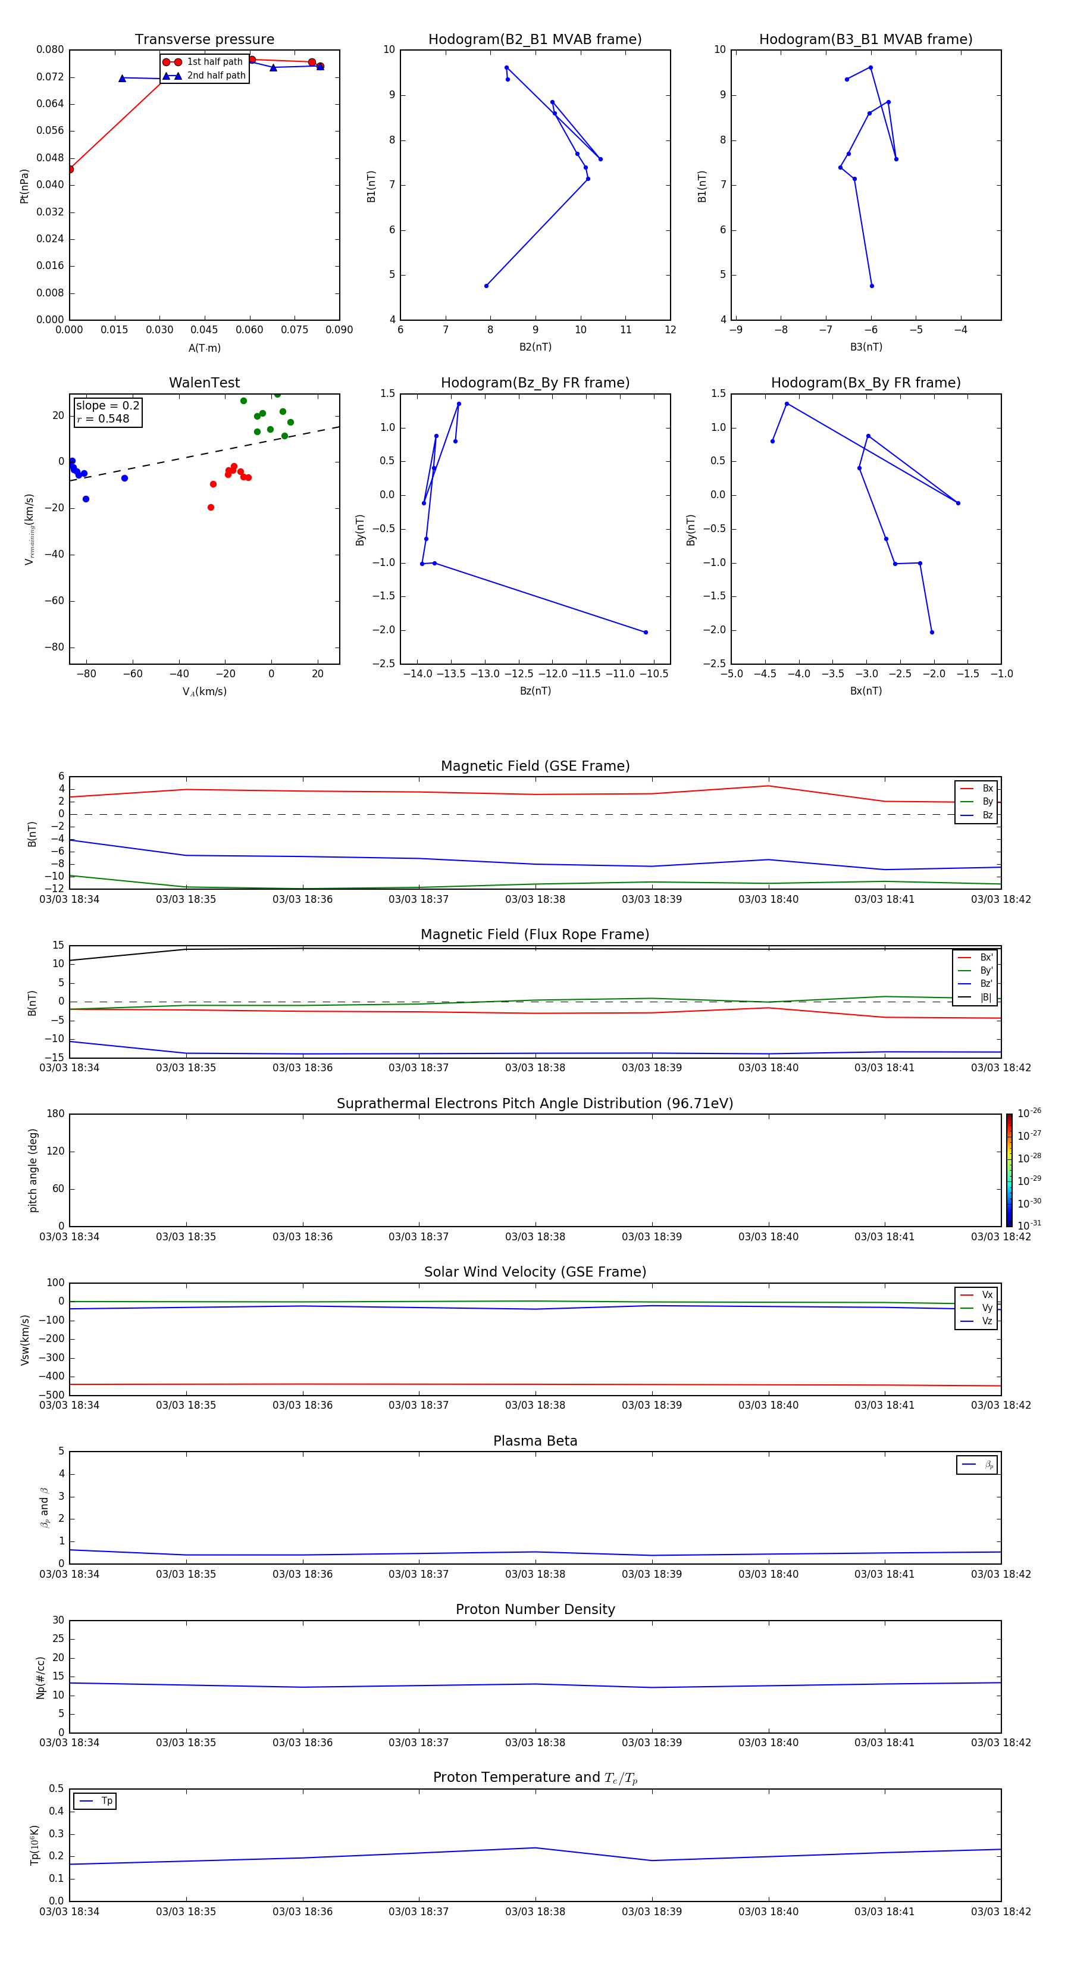Click the 03/03 18:38 tick on Proton Number Density

535,1742
